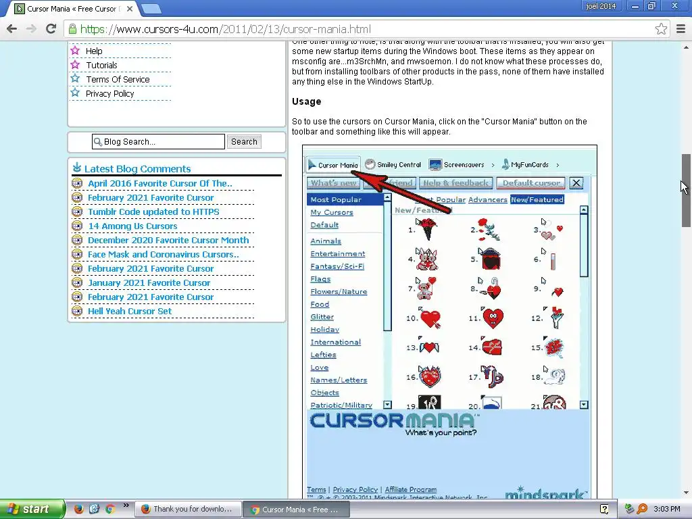Reload the page with the refresh icon

click(51, 29)
